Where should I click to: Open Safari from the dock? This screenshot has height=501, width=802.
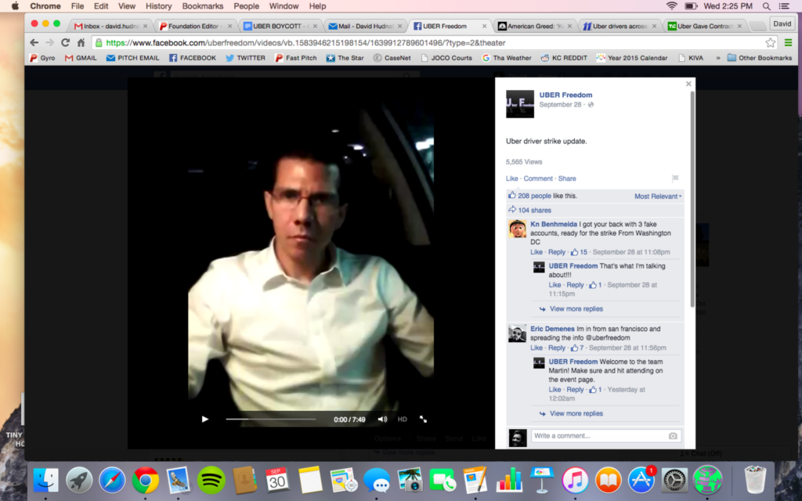[112, 480]
